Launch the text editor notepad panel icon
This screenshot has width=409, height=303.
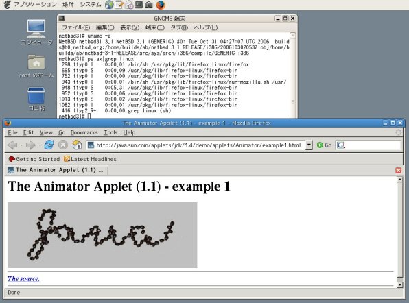(x=119, y=5)
